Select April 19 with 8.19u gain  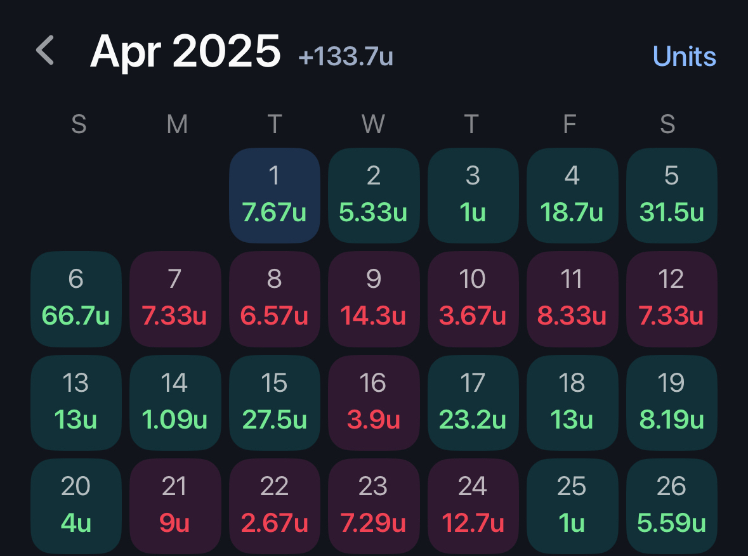point(671,402)
